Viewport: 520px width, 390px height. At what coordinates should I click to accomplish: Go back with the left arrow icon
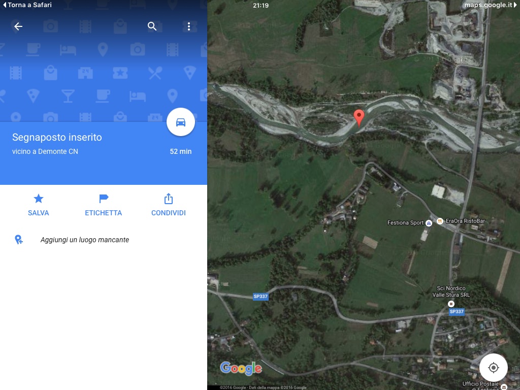coord(18,26)
